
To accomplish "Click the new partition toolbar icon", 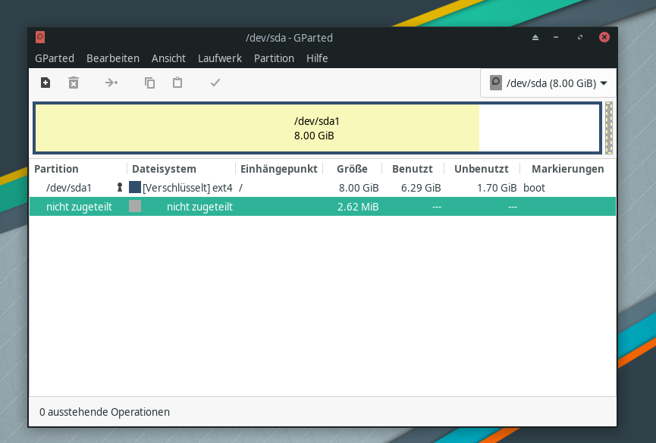I will tap(46, 83).
